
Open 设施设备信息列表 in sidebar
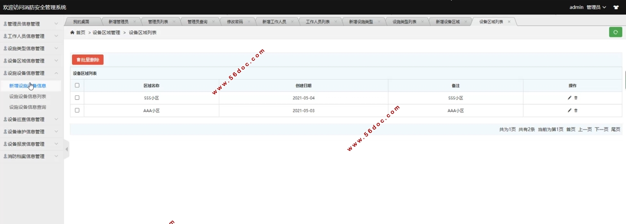(x=28, y=96)
